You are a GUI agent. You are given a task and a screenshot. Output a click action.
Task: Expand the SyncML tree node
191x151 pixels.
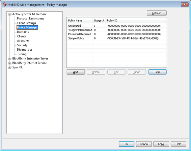[10, 68]
